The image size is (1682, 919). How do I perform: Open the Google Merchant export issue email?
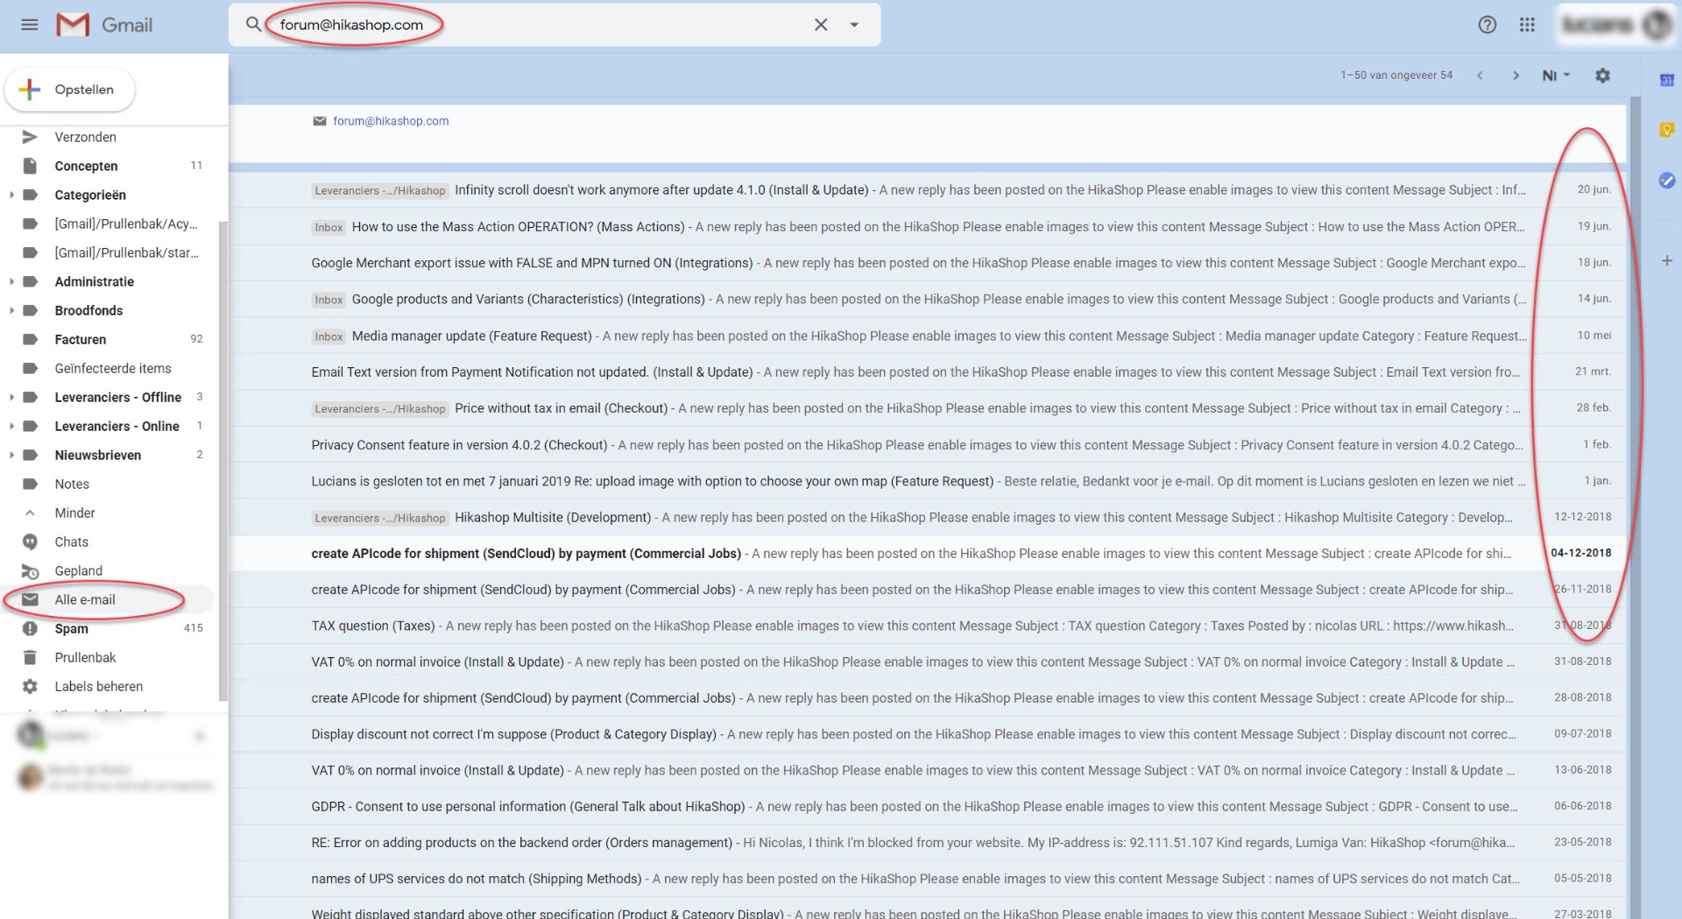[x=927, y=263]
